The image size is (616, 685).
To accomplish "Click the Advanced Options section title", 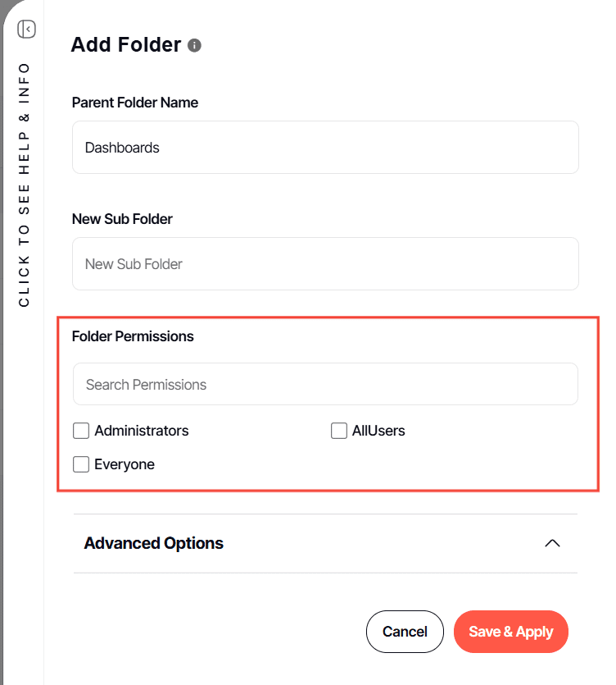I will point(154,543).
